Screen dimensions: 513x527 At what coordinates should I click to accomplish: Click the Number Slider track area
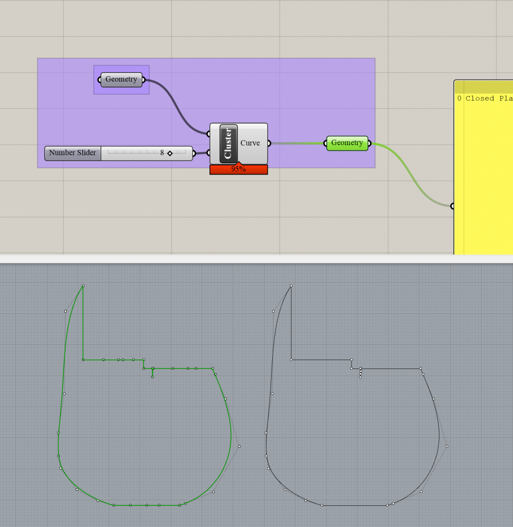[x=147, y=153]
